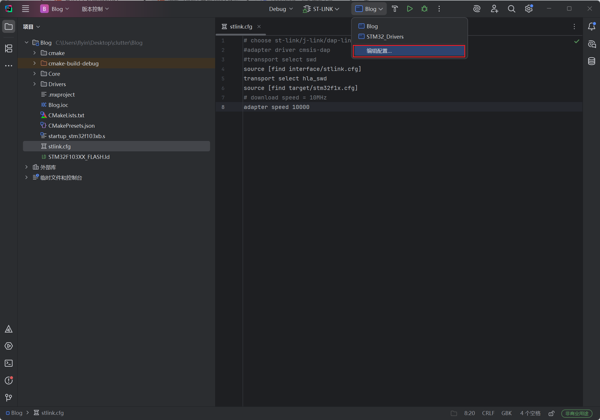
Task: Open the ST-LINK debugger dropdown
Action: pyautogui.click(x=321, y=9)
